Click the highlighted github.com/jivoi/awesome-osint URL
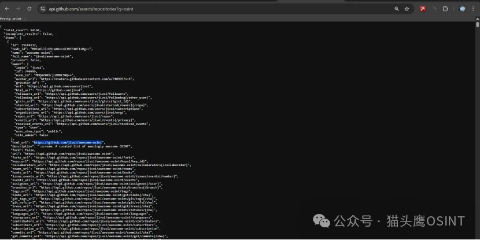480x240 pixels. pos(68,143)
